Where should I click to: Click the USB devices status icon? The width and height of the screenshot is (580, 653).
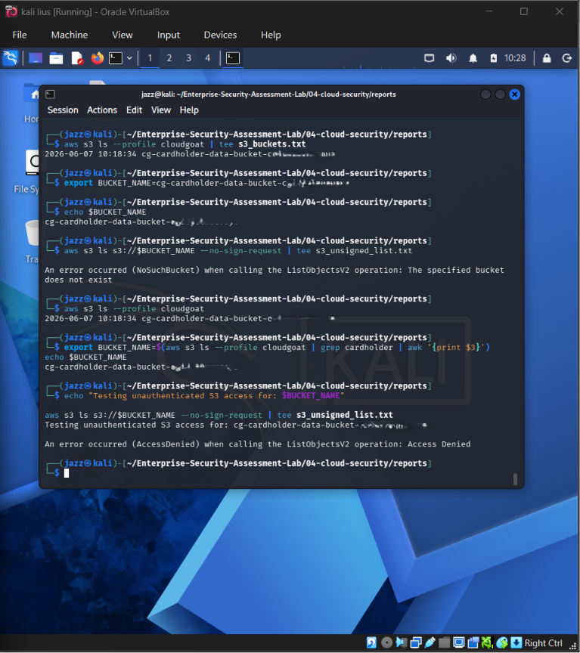[x=430, y=642]
